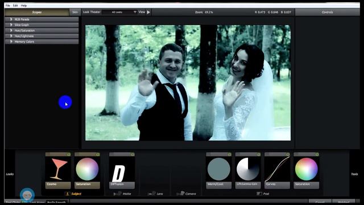Open the Looks drawer on left edge
The image size is (364, 205).
click(x=10, y=174)
